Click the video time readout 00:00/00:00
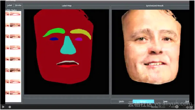195x110 pixels. (158, 107)
